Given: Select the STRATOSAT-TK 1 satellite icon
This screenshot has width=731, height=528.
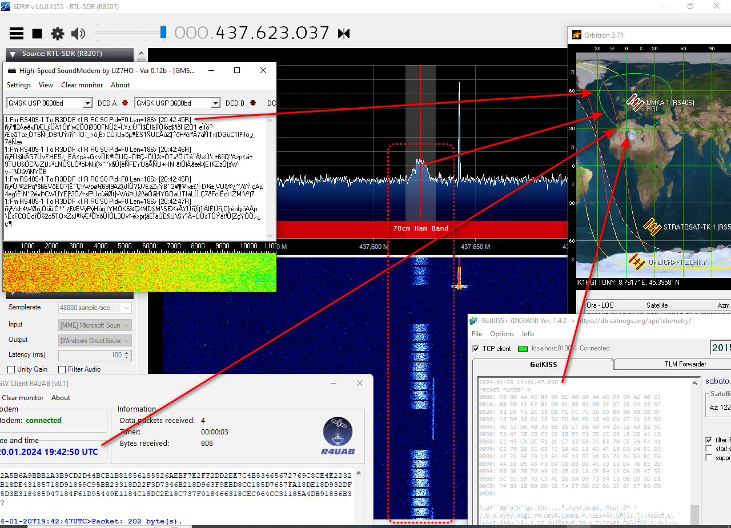Looking at the screenshot, I should 652,227.
